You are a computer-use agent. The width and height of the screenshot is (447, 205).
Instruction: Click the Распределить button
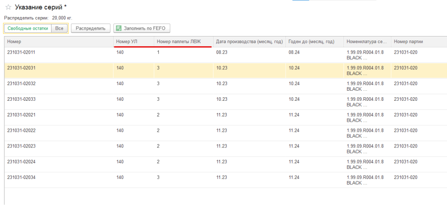[x=91, y=28]
